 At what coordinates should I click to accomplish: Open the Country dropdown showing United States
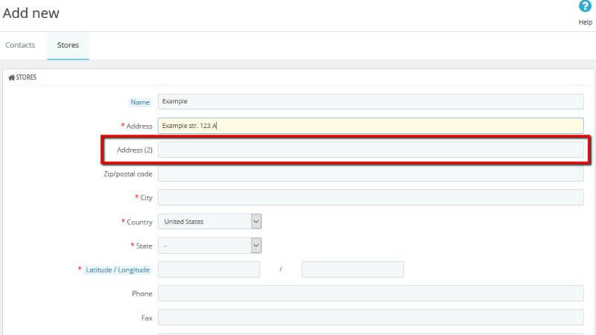[209, 221]
